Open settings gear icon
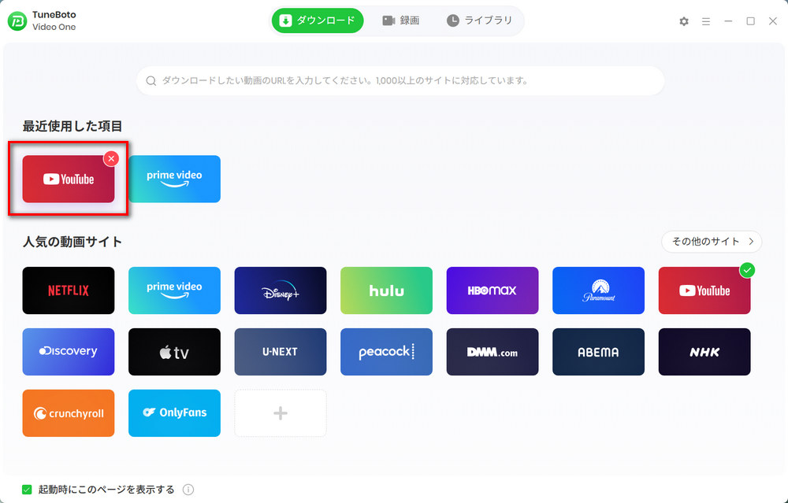The height and width of the screenshot is (503, 788). 684,21
